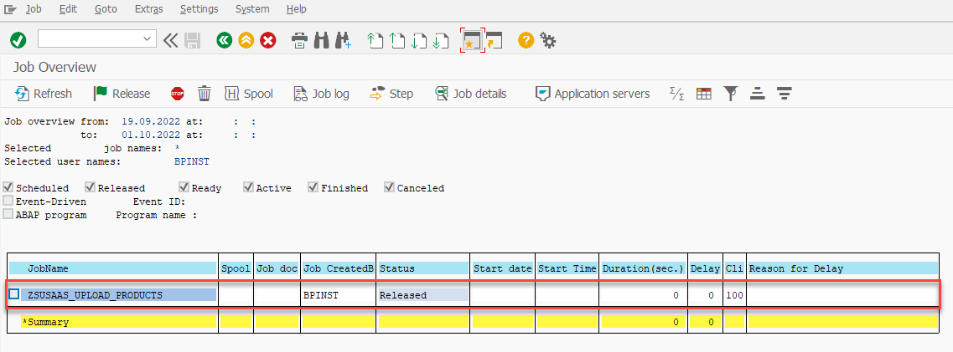Image resolution: width=953 pixels, height=352 pixels.
Task: Click the Next Page icon
Action: coord(419,41)
